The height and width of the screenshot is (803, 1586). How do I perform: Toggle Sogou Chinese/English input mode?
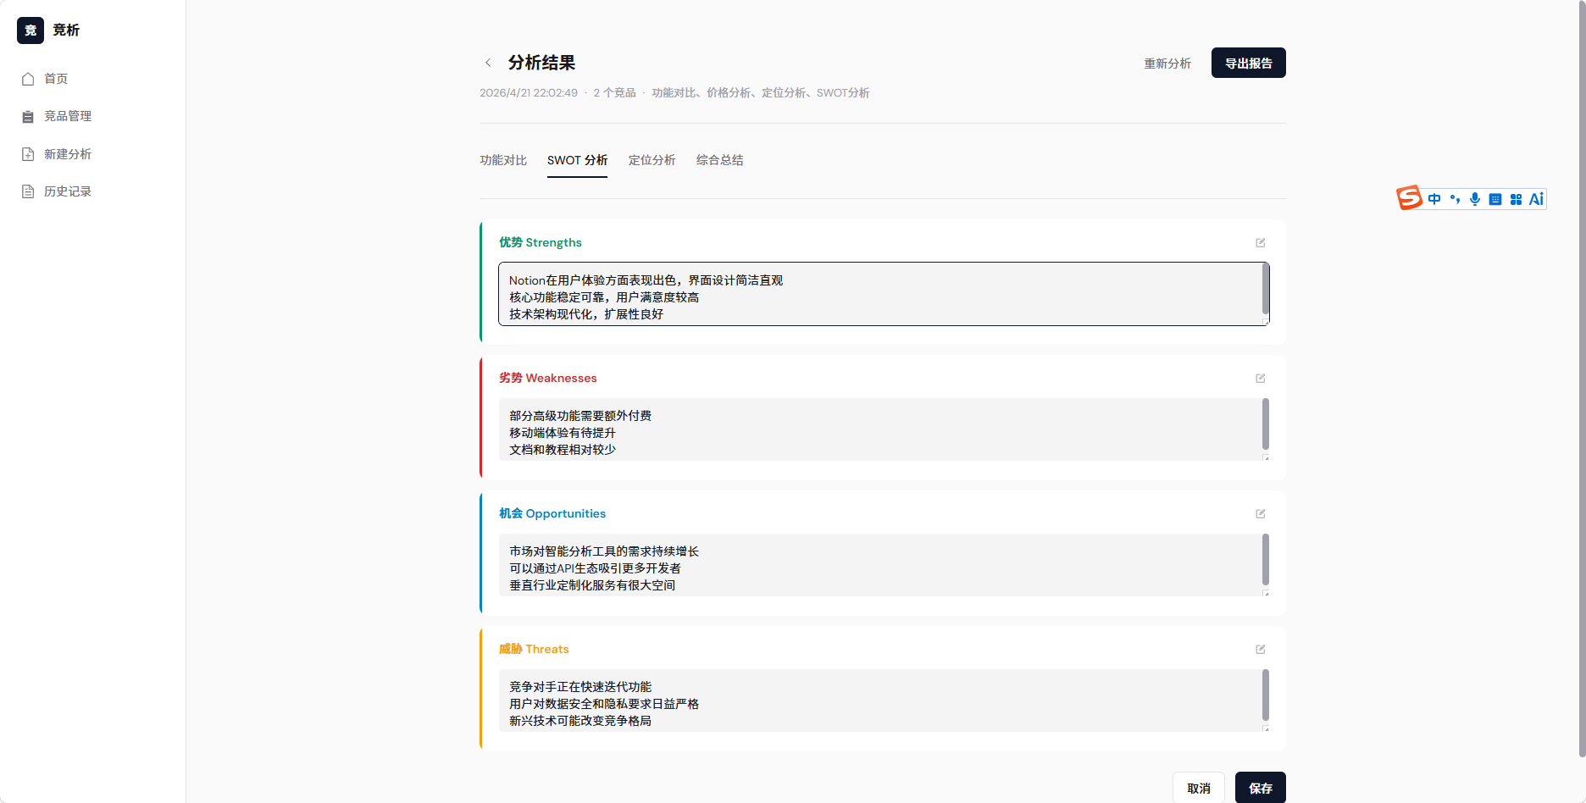click(x=1434, y=199)
